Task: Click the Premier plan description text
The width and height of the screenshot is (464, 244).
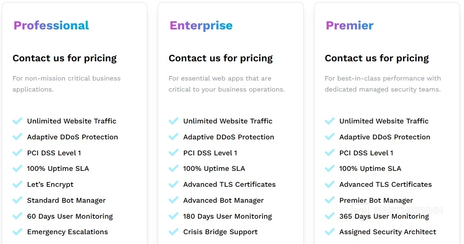Action: click(383, 84)
